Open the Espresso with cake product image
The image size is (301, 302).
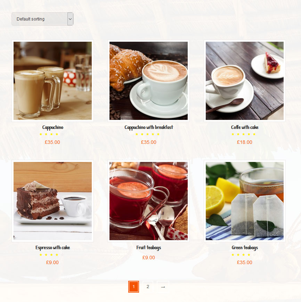pyautogui.click(x=52, y=201)
